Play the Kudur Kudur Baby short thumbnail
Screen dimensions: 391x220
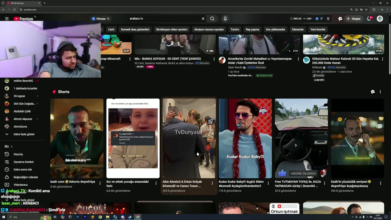pos(245,138)
